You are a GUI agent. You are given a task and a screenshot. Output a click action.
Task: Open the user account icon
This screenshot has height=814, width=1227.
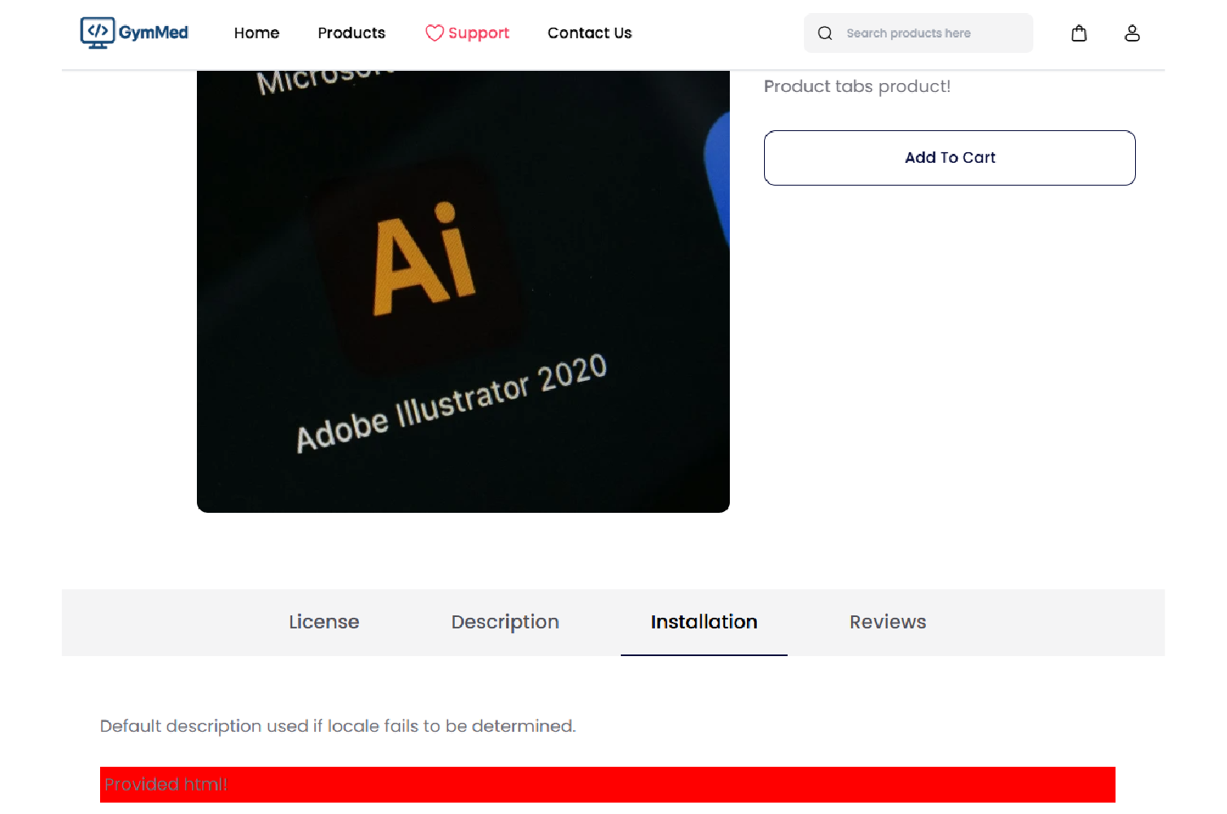[x=1132, y=33]
